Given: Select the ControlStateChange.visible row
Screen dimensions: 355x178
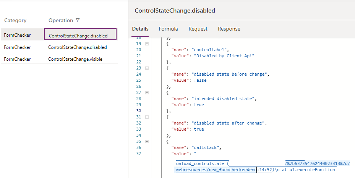Looking at the screenshot, I should pos(75,59).
